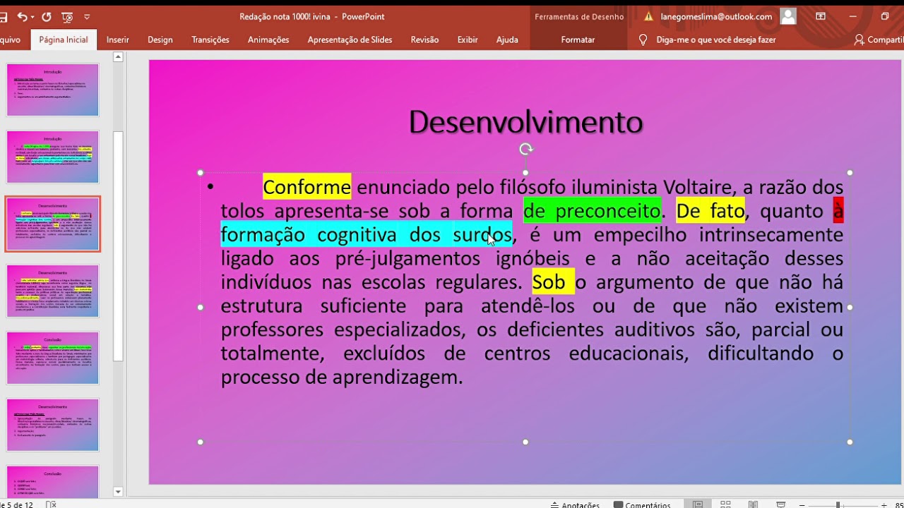Viewport: 904px width, 508px height.
Task: Start slideshow from beginning via quick access
Action: pyautogui.click(x=68, y=17)
